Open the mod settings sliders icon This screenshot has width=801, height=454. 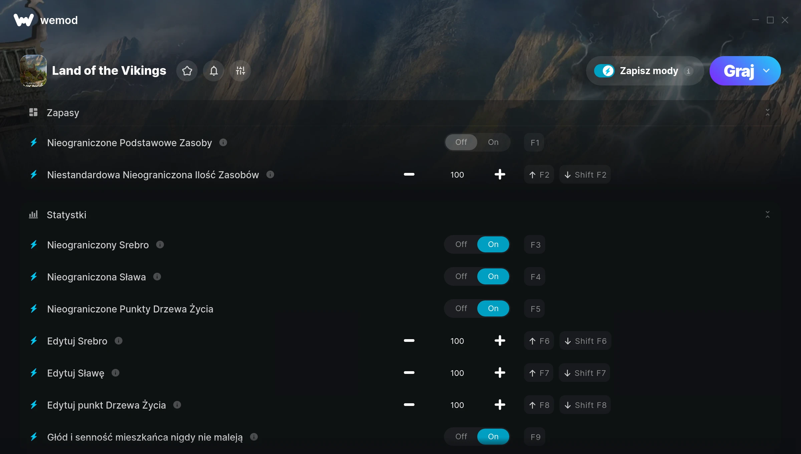pyautogui.click(x=240, y=71)
